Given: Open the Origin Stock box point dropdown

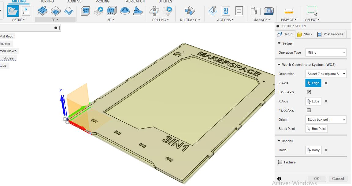Looking at the screenshot, I should 326,120.
